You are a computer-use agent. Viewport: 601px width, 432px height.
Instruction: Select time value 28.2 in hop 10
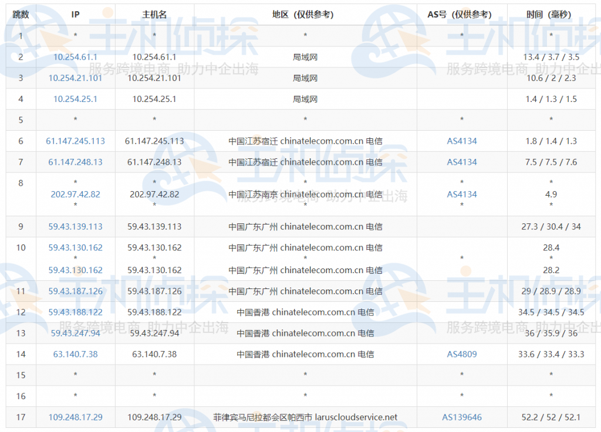pos(551,270)
